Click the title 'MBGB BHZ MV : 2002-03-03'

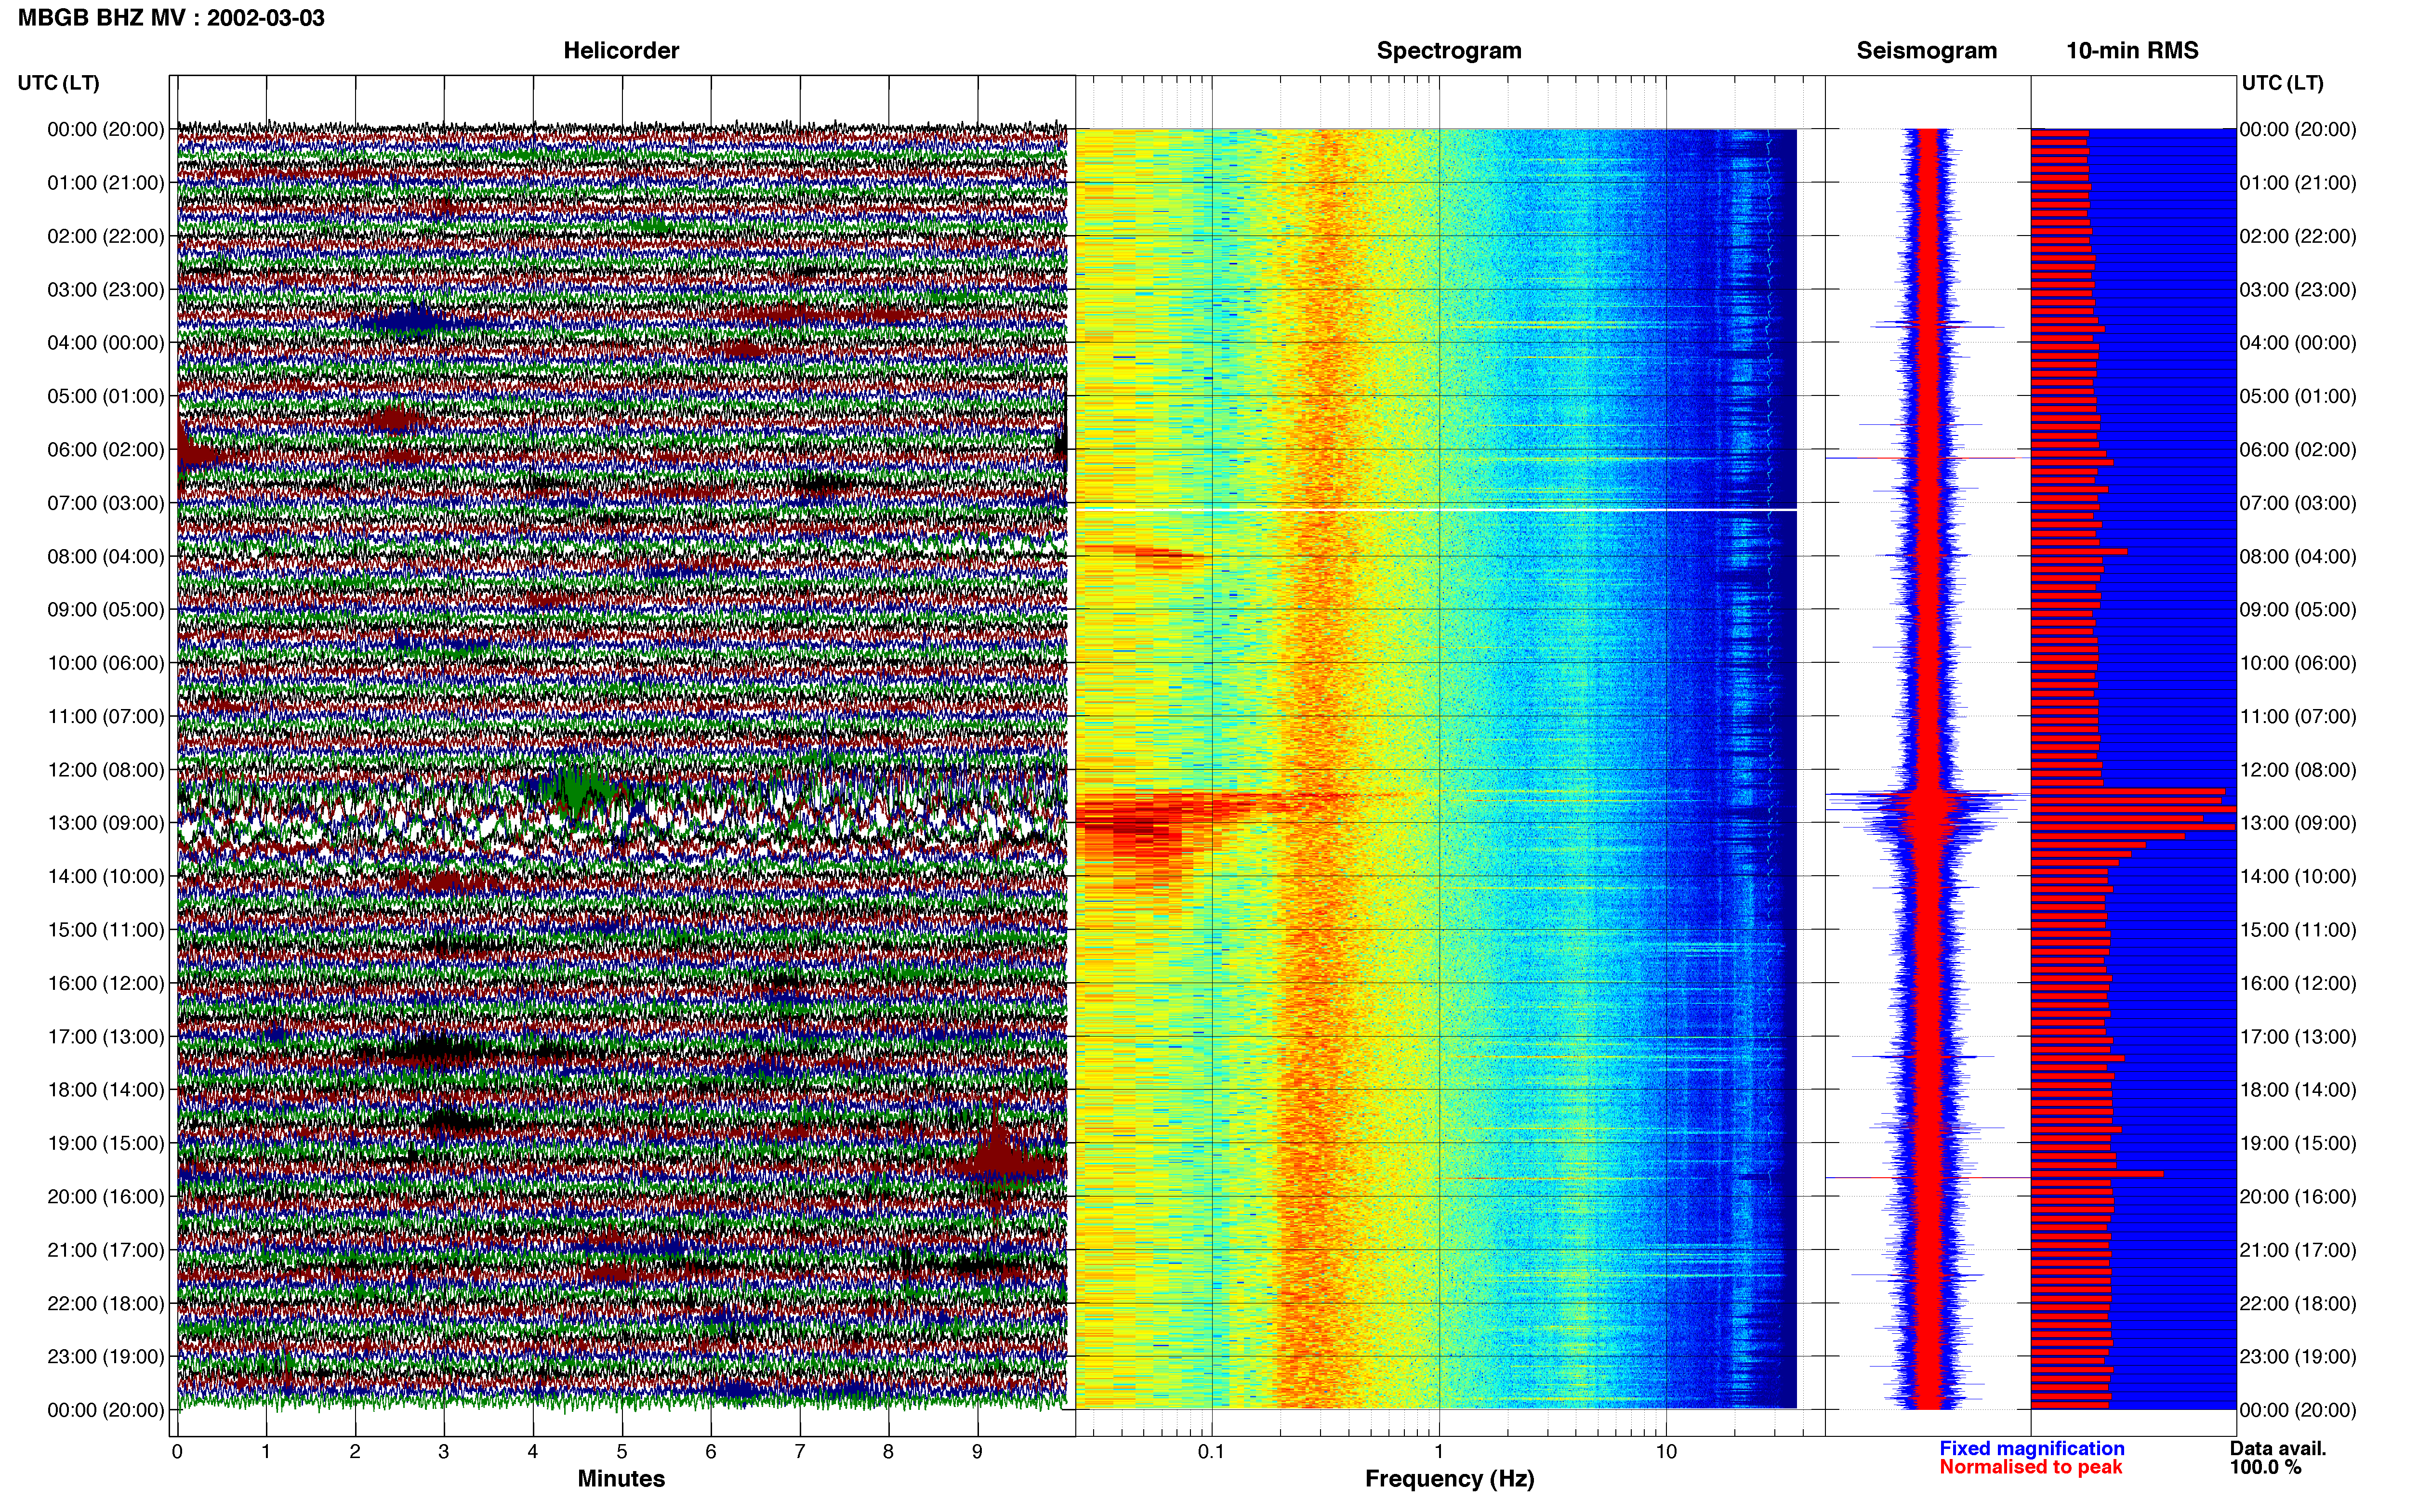[171, 18]
